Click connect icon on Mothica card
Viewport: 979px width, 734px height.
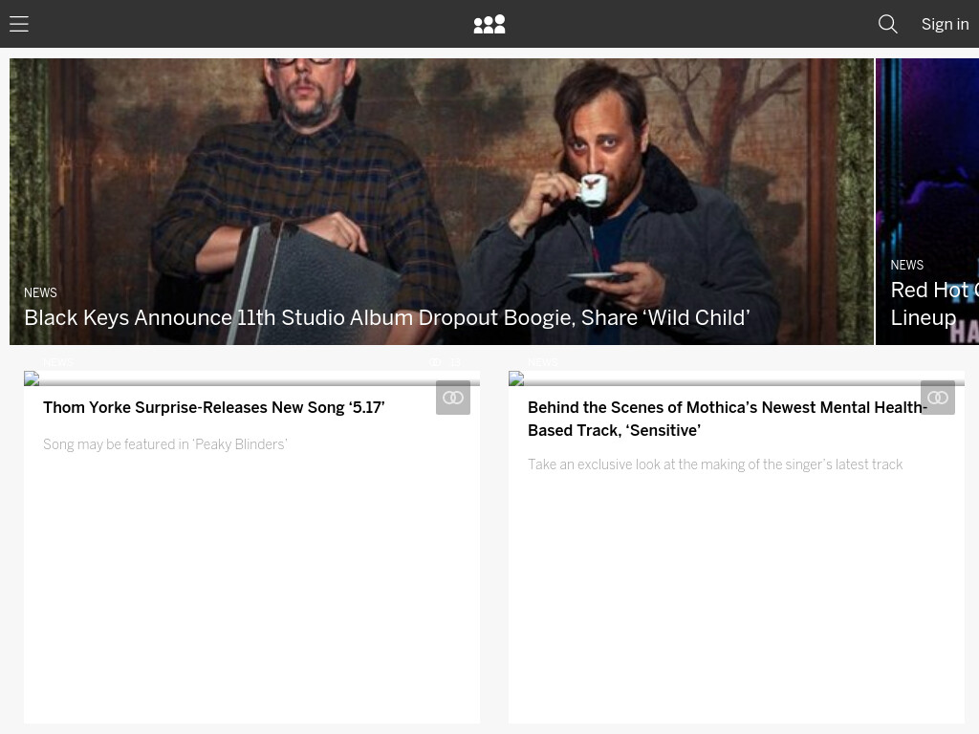(937, 398)
